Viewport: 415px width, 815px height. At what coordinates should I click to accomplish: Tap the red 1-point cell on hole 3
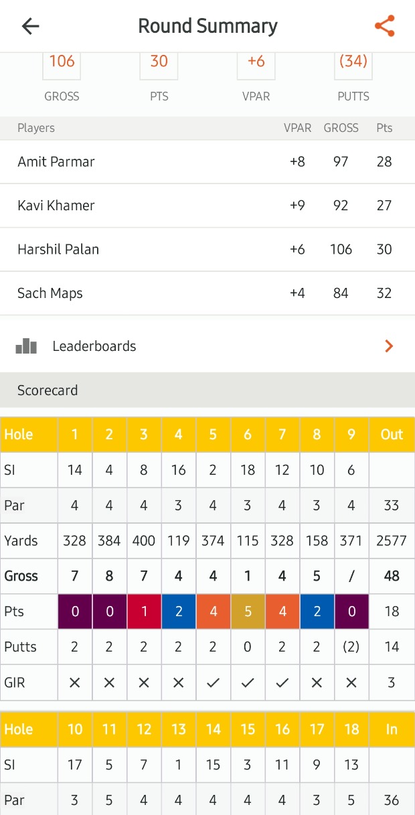(144, 611)
